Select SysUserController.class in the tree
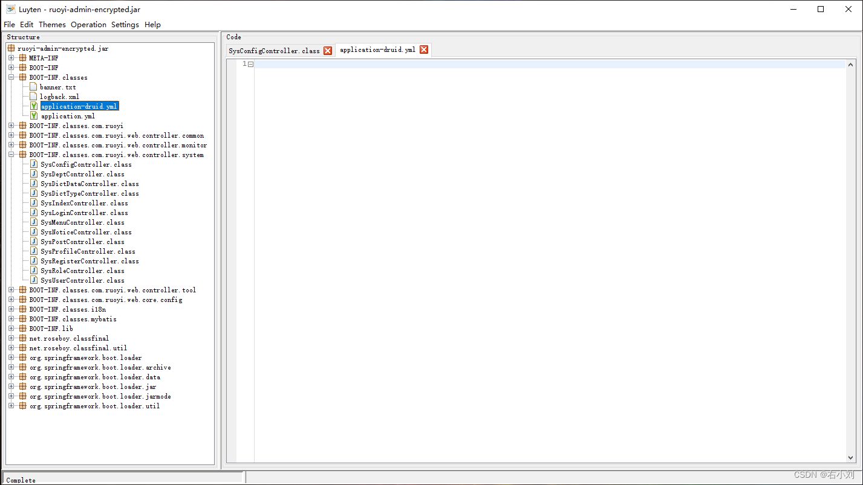 (x=82, y=280)
